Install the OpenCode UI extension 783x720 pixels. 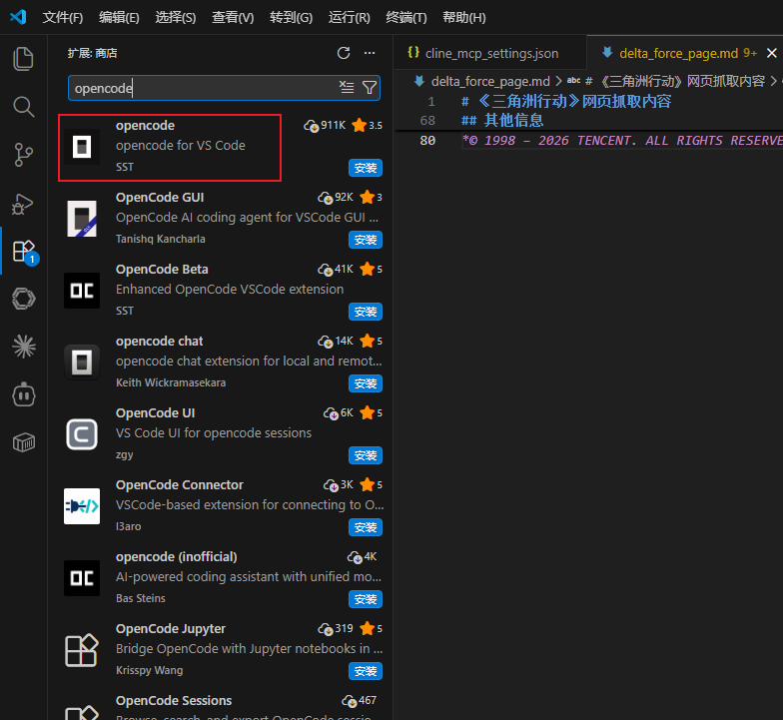366,455
